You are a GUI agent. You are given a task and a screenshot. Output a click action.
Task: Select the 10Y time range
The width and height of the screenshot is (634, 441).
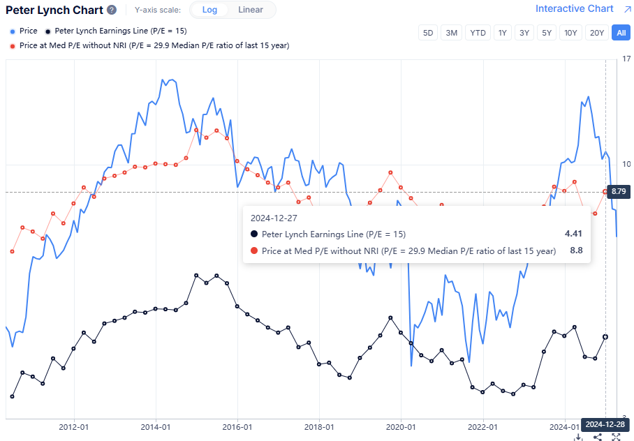click(570, 33)
